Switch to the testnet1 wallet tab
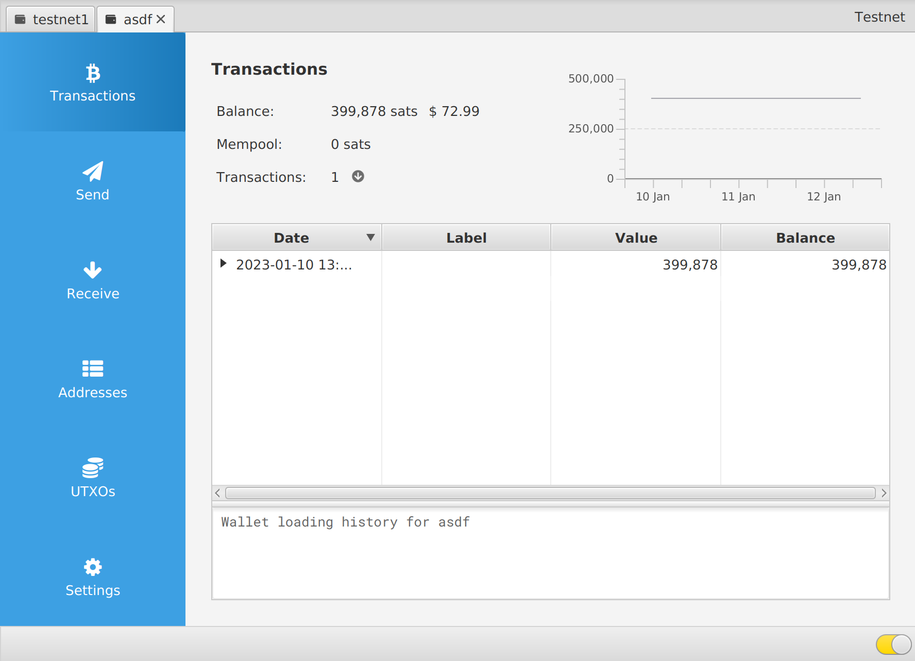This screenshot has width=915, height=661. 51,20
